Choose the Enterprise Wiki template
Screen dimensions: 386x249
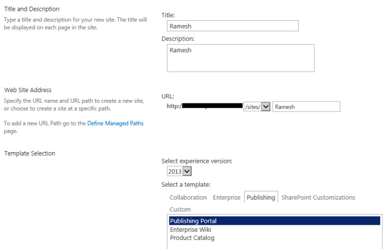[x=191, y=229]
